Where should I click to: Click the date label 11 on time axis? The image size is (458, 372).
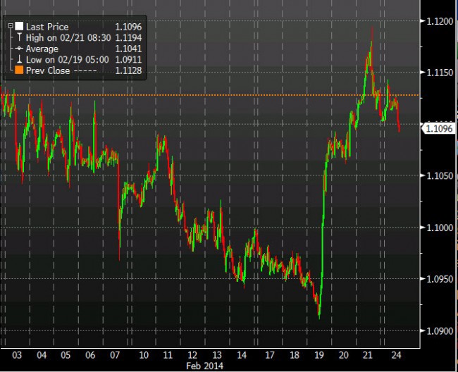tap(168, 355)
